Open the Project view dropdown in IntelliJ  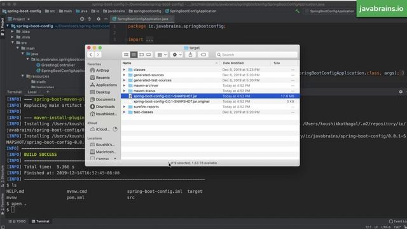click(x=18, y=19)
